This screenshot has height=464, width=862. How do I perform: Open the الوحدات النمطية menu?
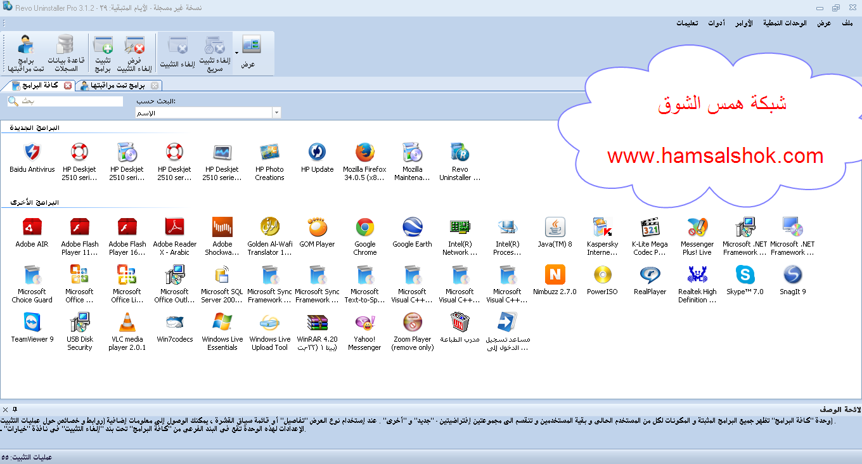pos(785,23)
